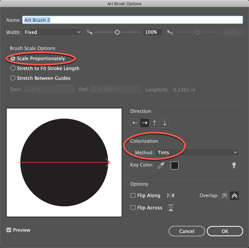Click the Length(X) value 0.2361 in
Screen dimensions: 249x248
pos(184,90)
